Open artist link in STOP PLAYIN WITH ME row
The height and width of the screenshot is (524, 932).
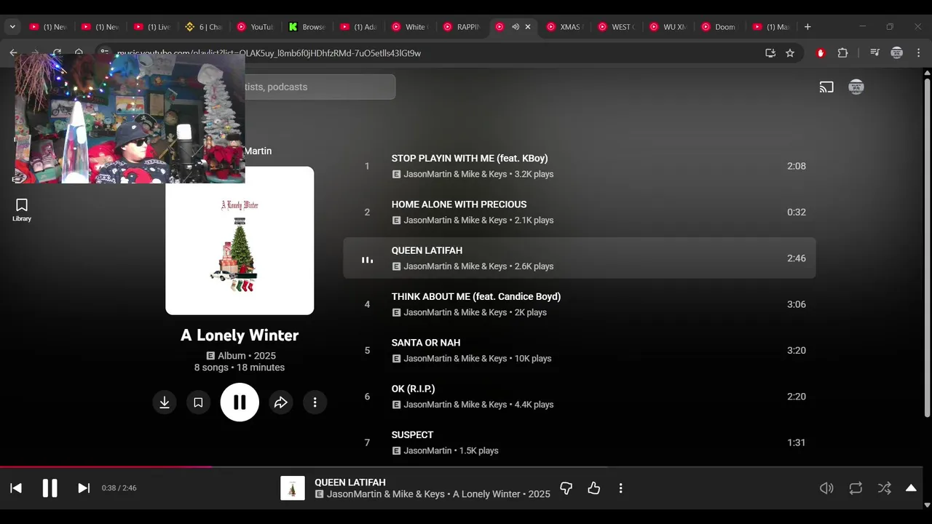click(455, 175)
